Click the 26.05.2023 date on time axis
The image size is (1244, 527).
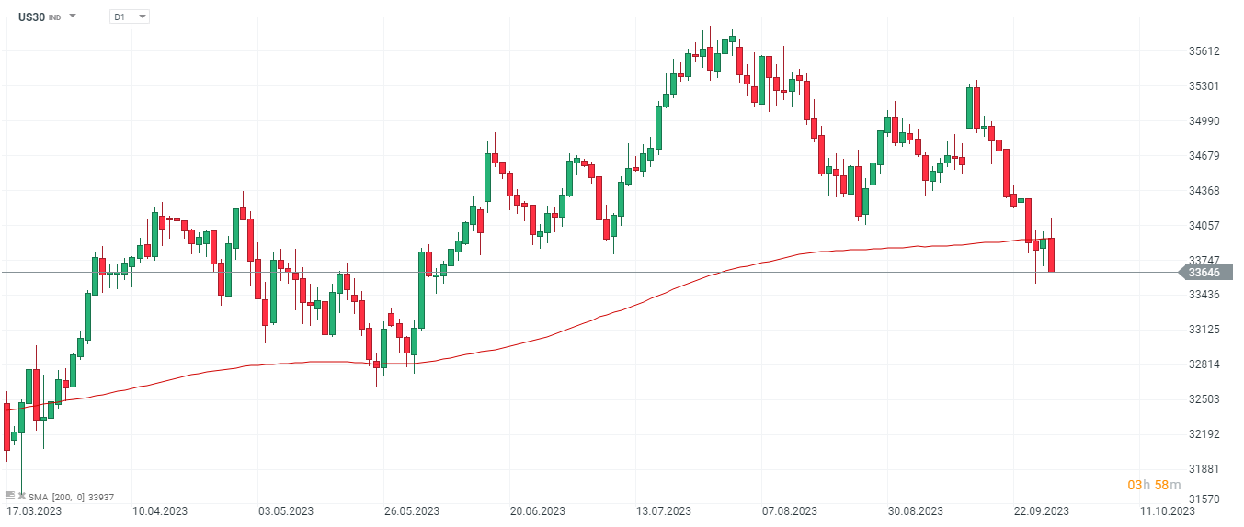pos(411,511)
